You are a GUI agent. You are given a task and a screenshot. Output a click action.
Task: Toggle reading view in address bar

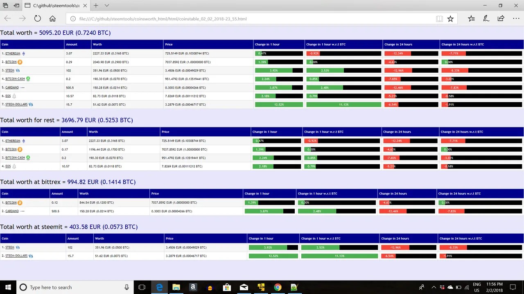click(x=439, y=19)
